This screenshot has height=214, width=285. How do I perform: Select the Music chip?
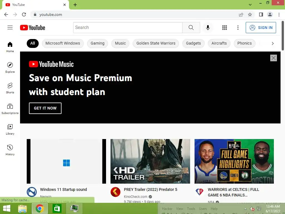(120, 43)
